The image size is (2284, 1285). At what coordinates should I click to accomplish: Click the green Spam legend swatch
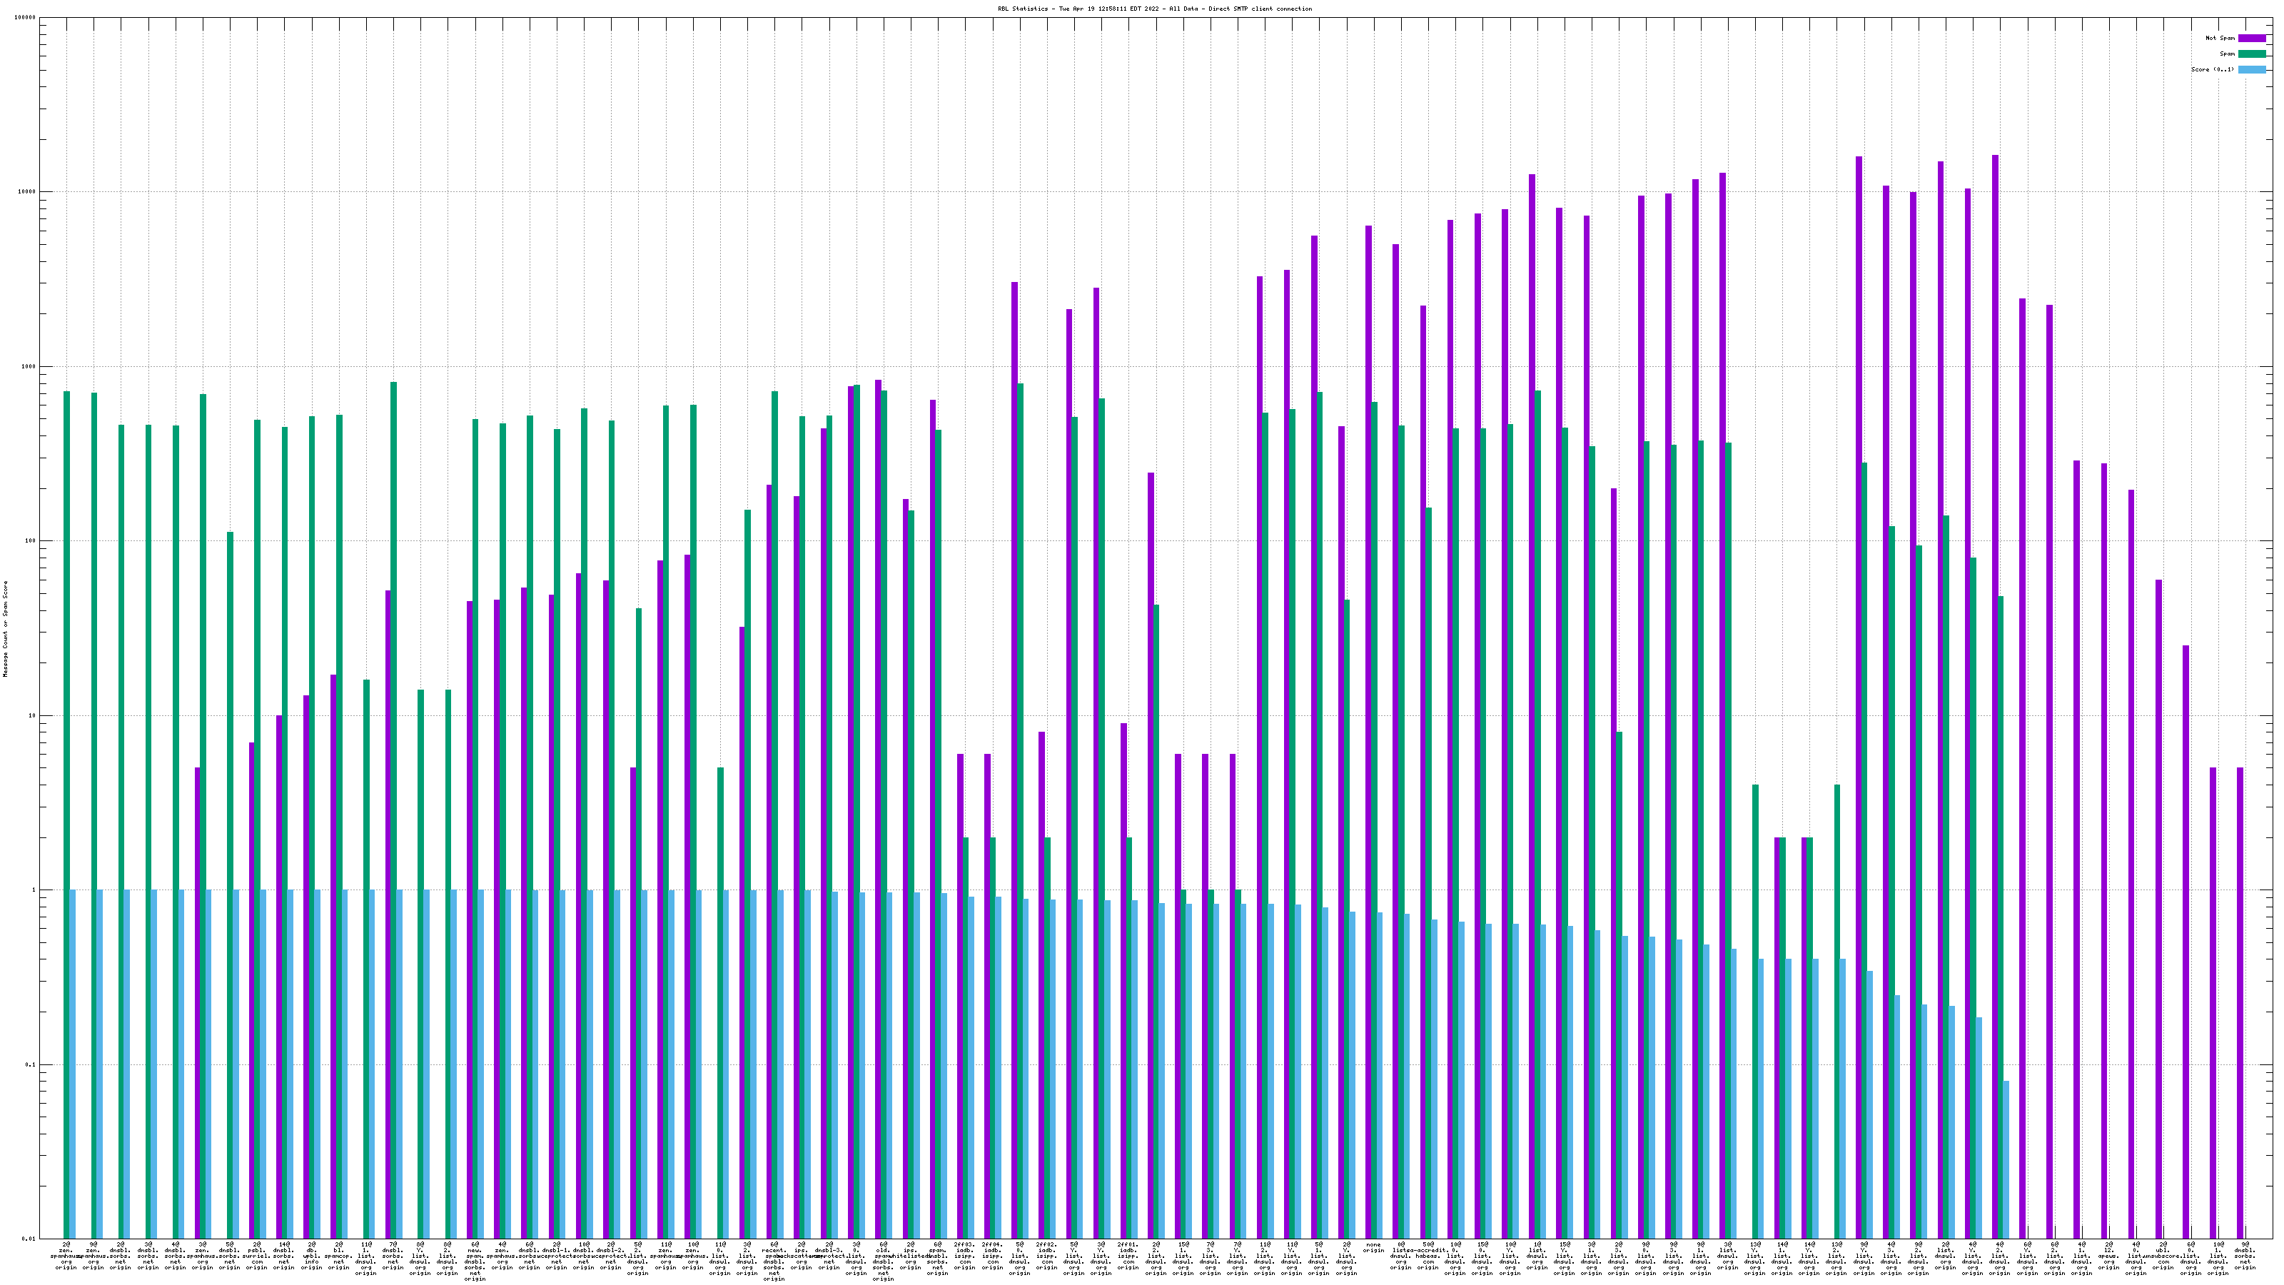[2252, 54]
